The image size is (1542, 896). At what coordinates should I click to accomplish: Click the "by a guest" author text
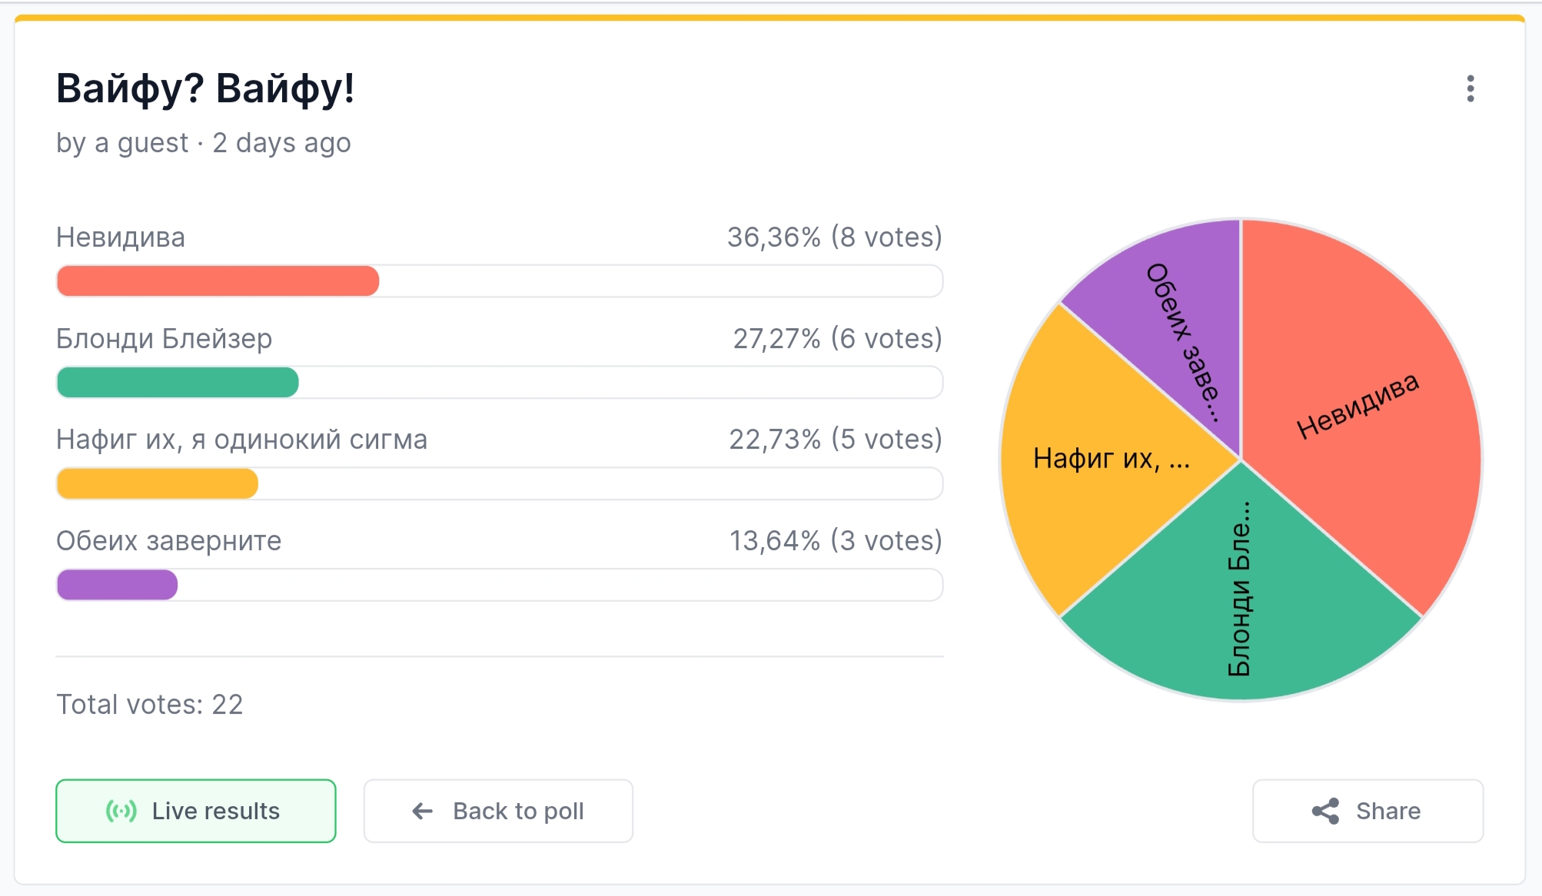(122, 143)
